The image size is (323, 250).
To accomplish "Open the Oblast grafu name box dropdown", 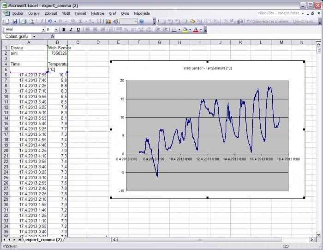I will point(34,36).
